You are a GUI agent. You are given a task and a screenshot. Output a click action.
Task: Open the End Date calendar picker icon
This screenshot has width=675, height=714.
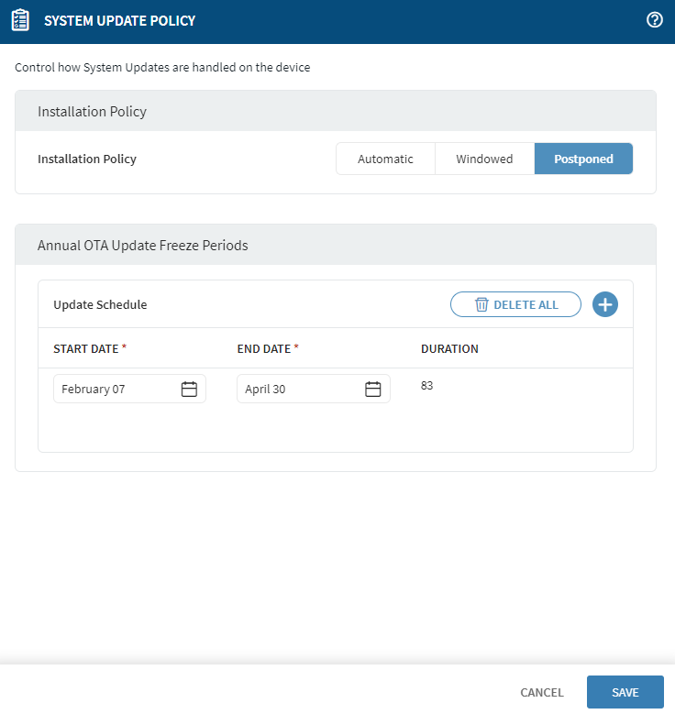pyautogui.click(x=373, y=389)
